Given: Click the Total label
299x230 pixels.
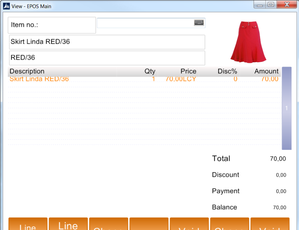Looking at the screenshot, I should click(221, 158).
